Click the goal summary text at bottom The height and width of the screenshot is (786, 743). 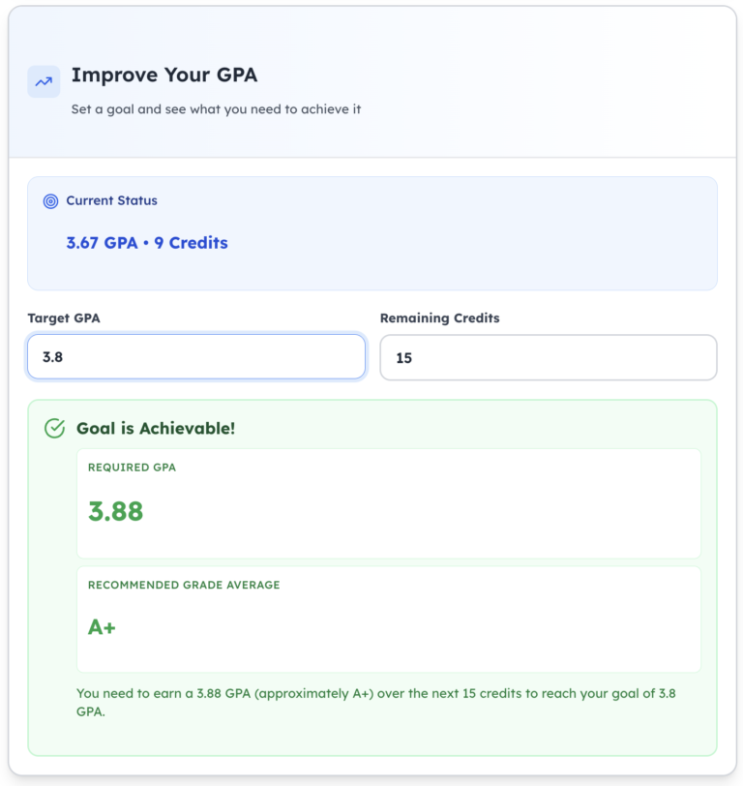[x=375, y=701]
